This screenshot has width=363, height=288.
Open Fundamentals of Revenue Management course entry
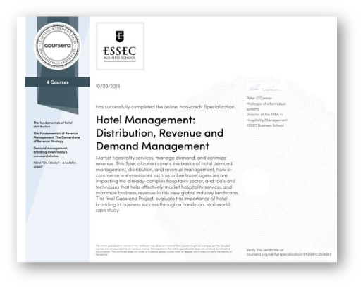pos(56,137)
